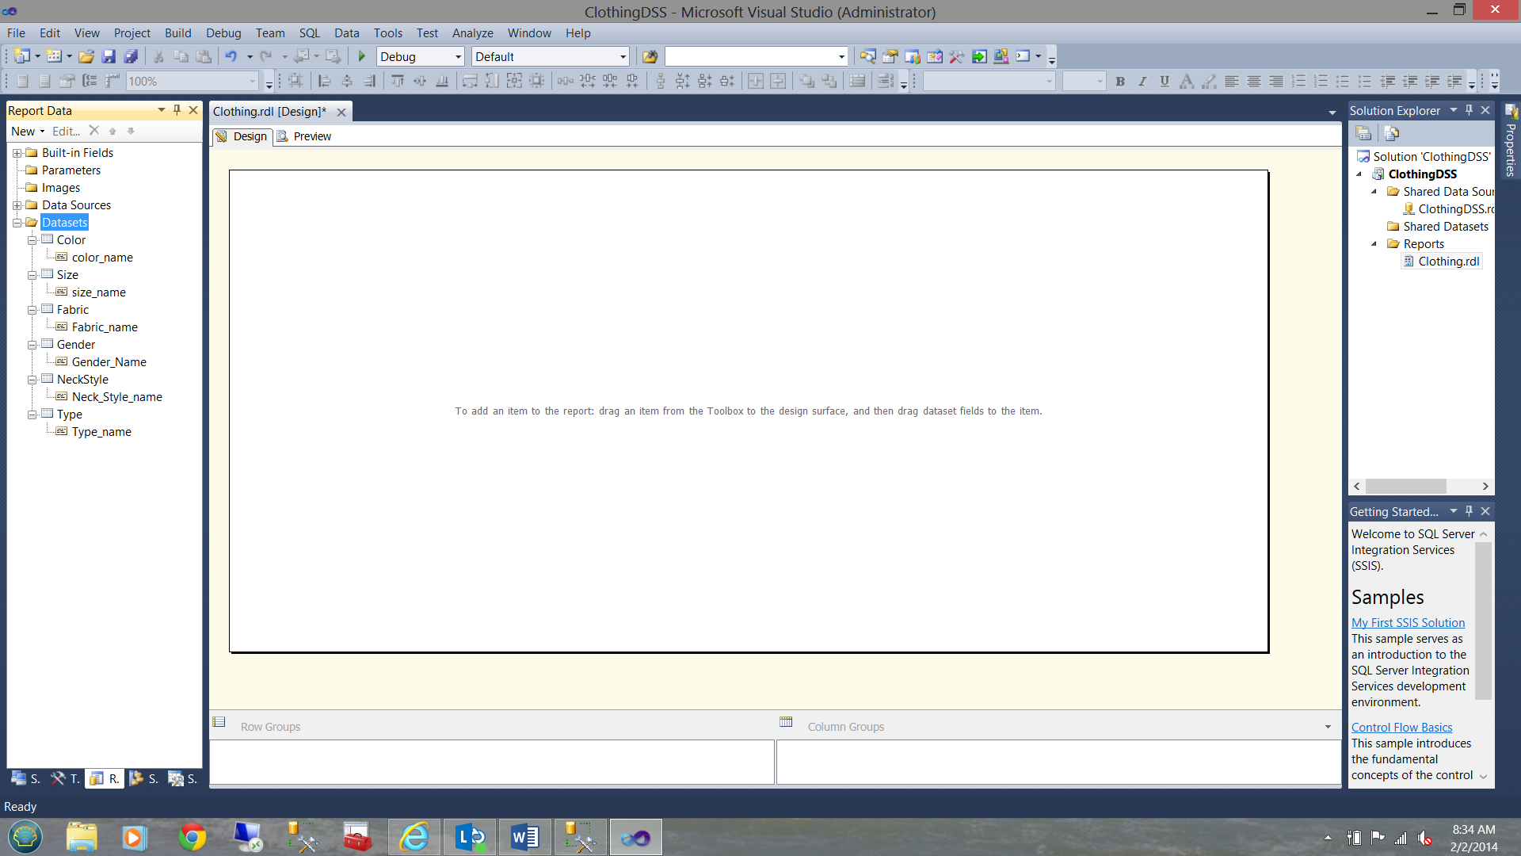1521x856 pixels.
Task: Open Visual Studio from Windows taskbar
Action: coord(635,837)
